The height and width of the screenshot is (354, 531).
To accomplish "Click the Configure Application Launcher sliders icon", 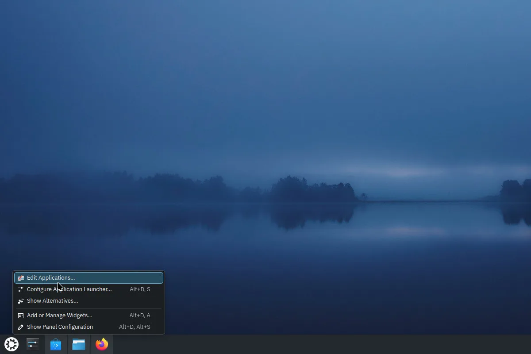I will 21,289.
